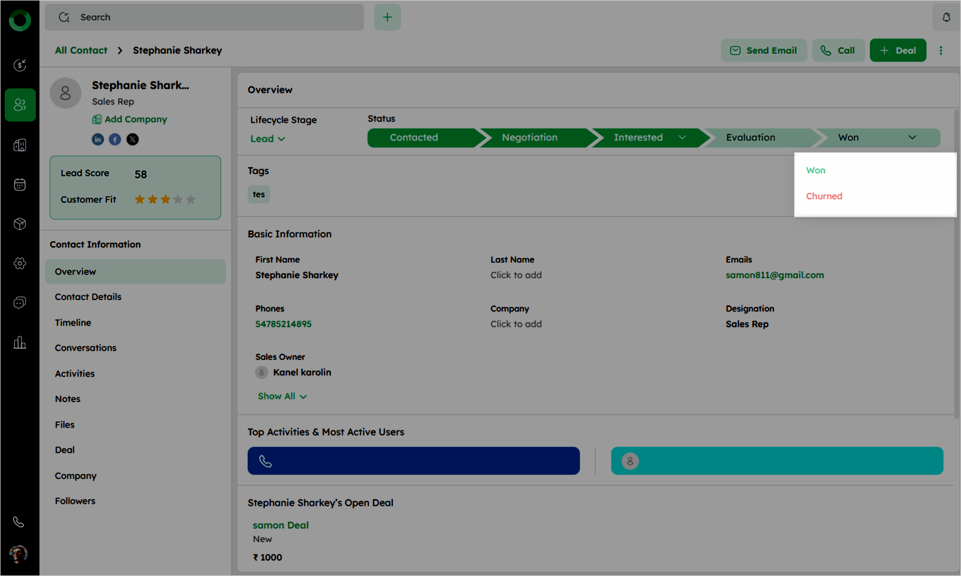Select Churned from status dropdown
This screenshot has height=576, width=961.
tap(824, 196)
